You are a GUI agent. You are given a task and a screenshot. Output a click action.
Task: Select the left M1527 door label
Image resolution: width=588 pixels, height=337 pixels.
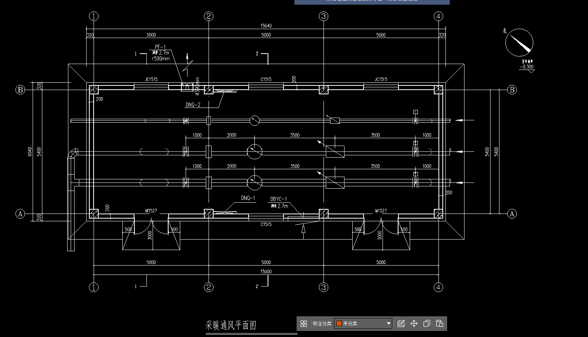tap(151, 211)
